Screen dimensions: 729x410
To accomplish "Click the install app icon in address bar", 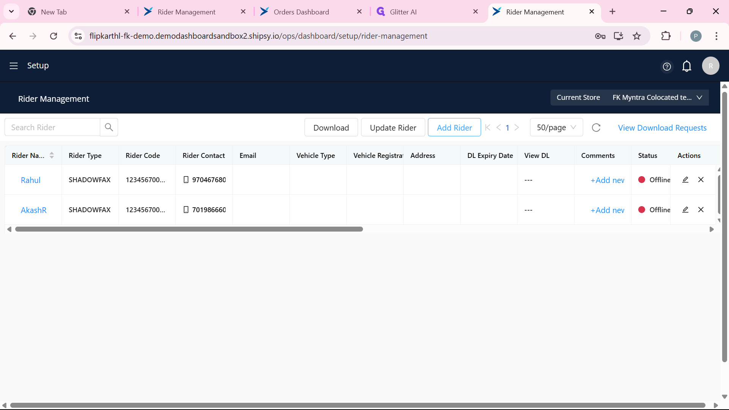I will [x=619, y=36].
